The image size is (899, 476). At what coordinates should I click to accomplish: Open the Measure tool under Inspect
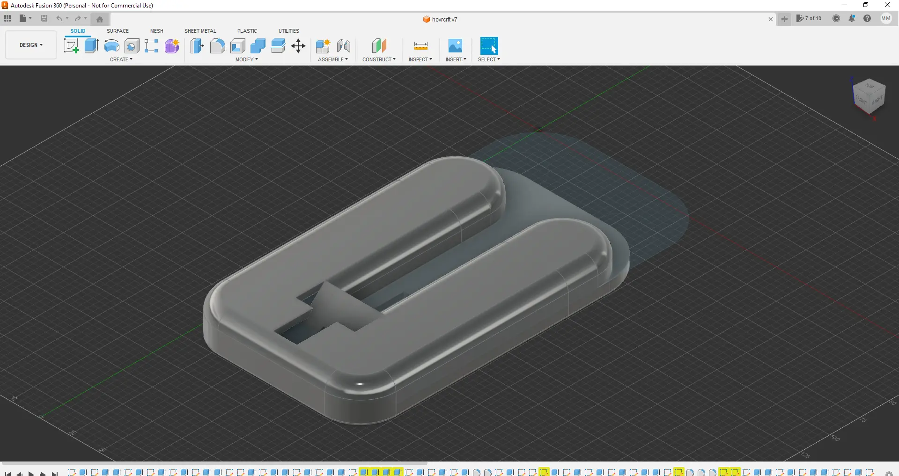coord(420,46)
